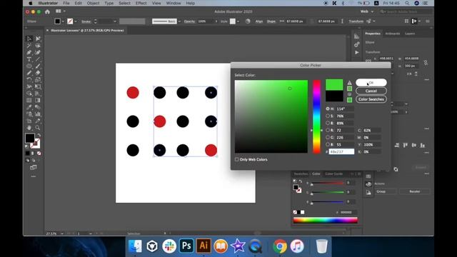Open the Window menu

coord(174,3)
